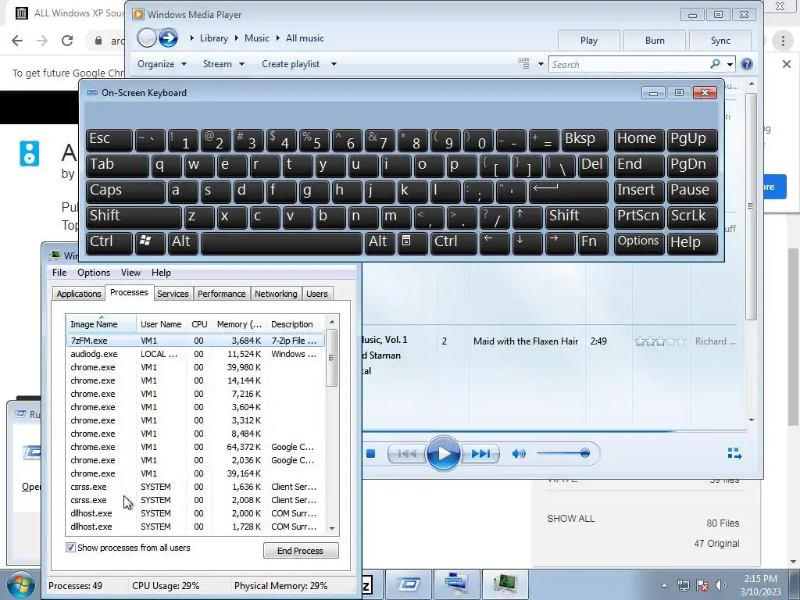Toggle the left Ctrl key on On-Screen Keyboard
The height and width of the screenshot is (600, 800).
pos(109,243)
